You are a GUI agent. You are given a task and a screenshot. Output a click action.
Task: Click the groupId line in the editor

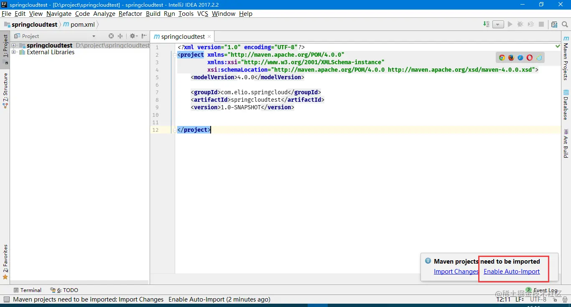tap(256, 92)
